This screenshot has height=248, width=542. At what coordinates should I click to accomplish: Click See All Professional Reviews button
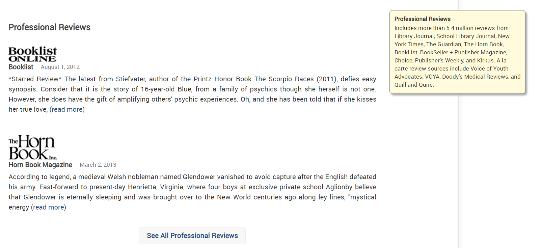click(192, 236)
